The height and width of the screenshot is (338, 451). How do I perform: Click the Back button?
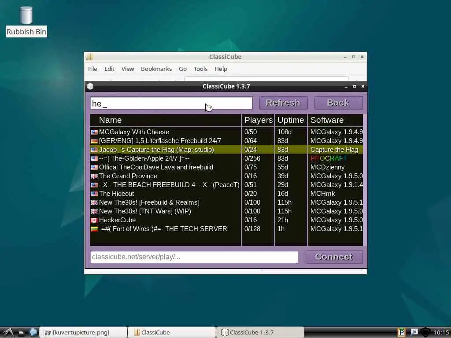click(x=338, y=103)
